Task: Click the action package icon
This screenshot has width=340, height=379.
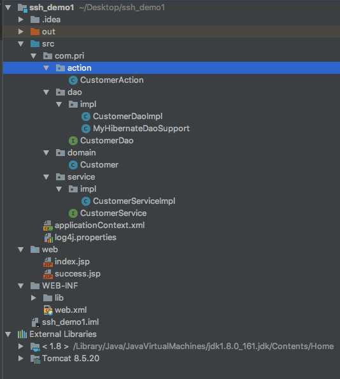Action: (60, 68)
